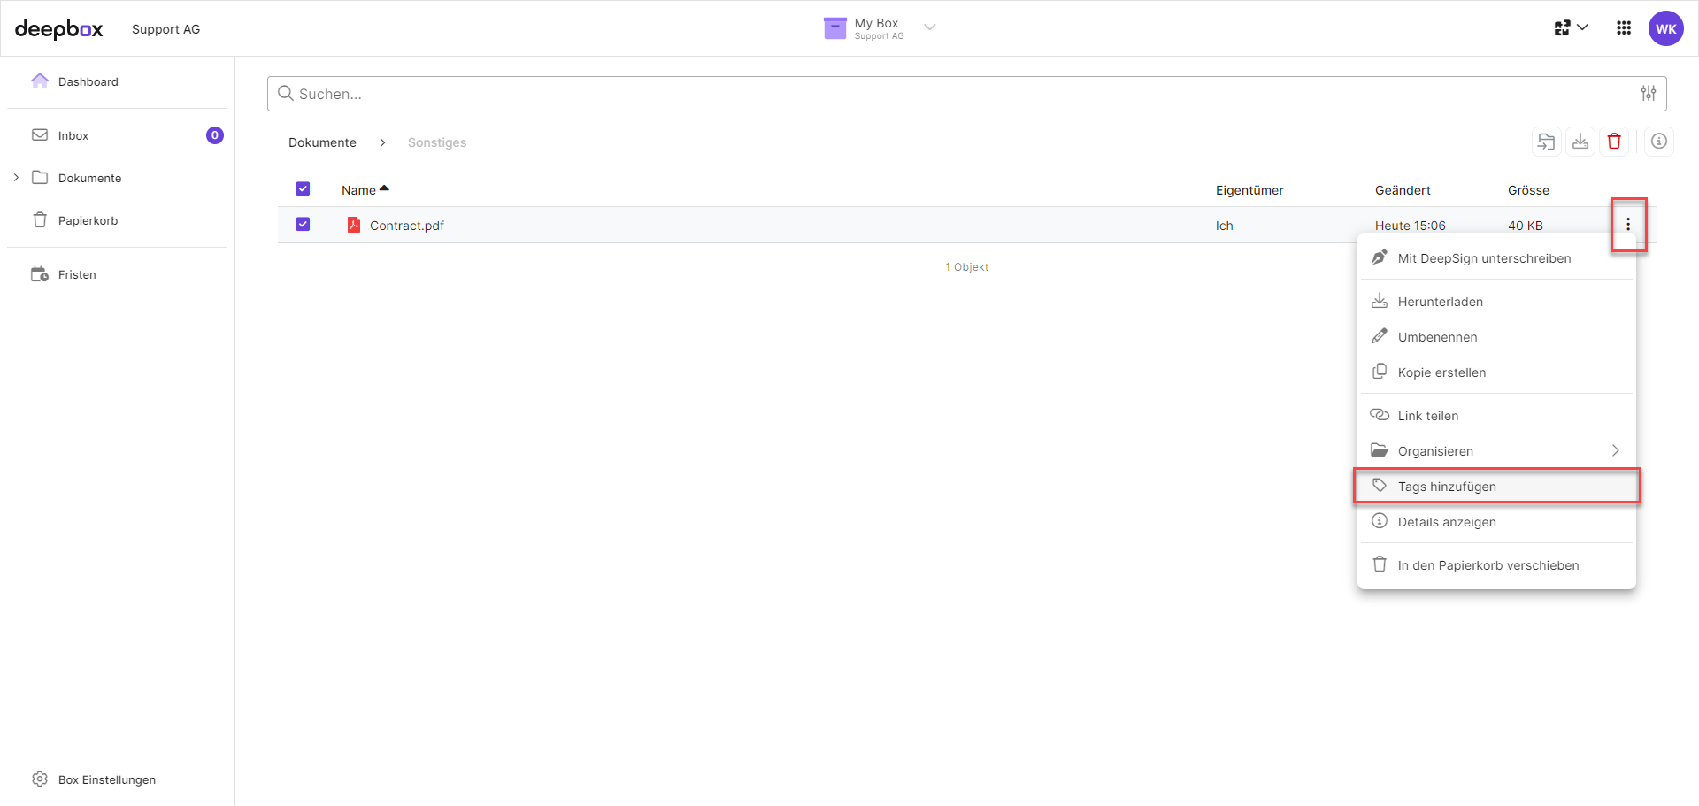Click the Geändert column header

(x=1403, y=190)
